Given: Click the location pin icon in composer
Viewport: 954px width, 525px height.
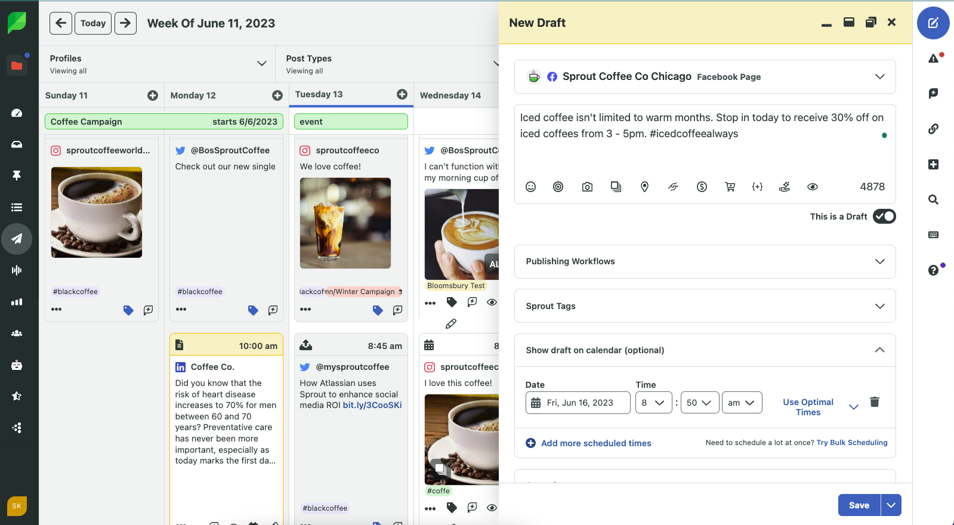Looking at the screenshot, I should [644, 187].
